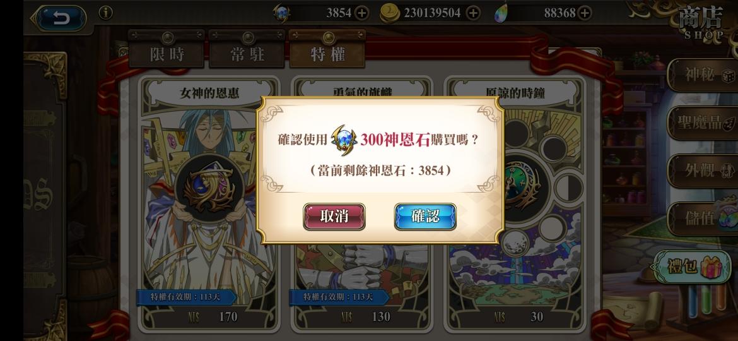Select the 女神的恩惠 privilege card
The height and width of the screenshot is (341, 738).
pos(209,204)
